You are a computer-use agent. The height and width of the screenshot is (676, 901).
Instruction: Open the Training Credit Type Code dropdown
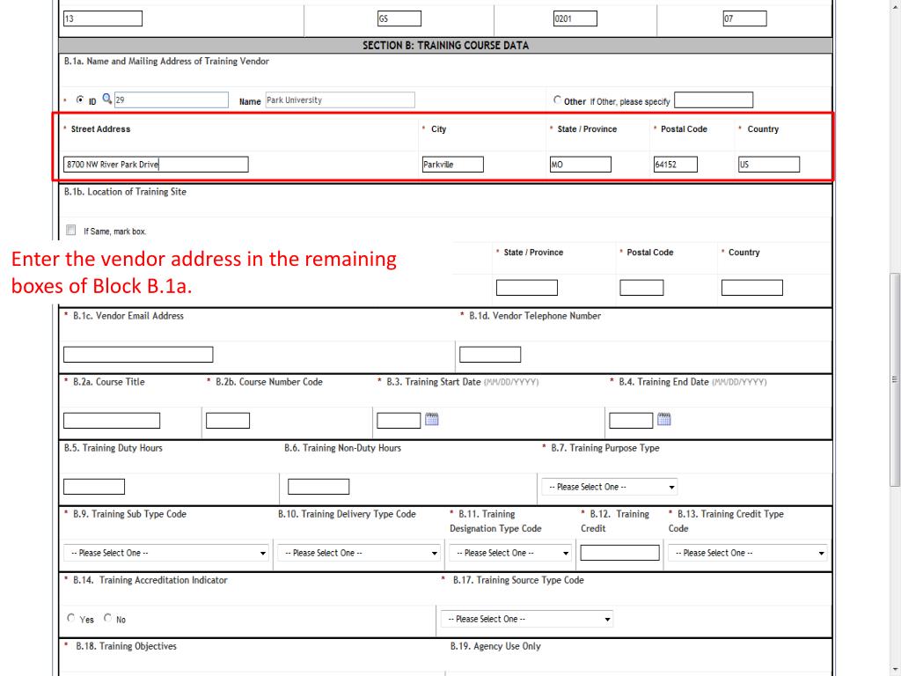748,553
